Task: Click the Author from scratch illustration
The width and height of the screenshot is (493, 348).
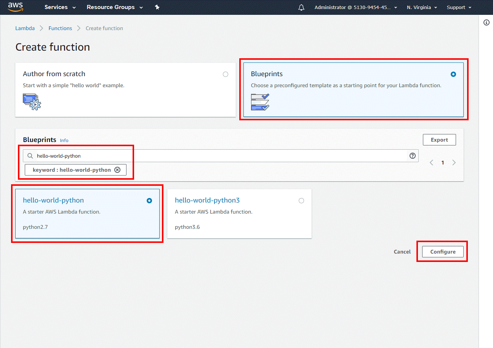Action: 32,102
